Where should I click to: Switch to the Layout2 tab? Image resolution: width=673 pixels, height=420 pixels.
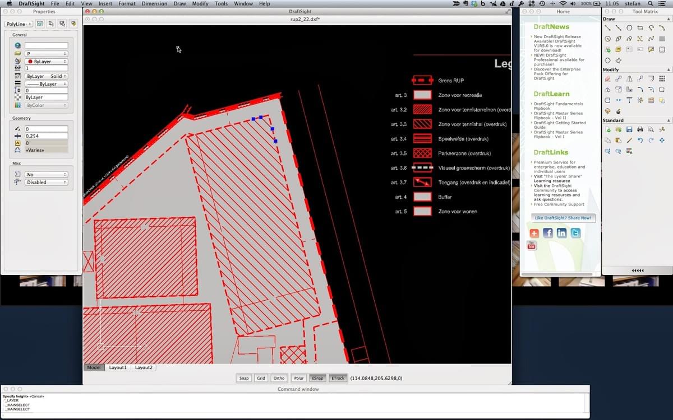[x=144, y=367]
